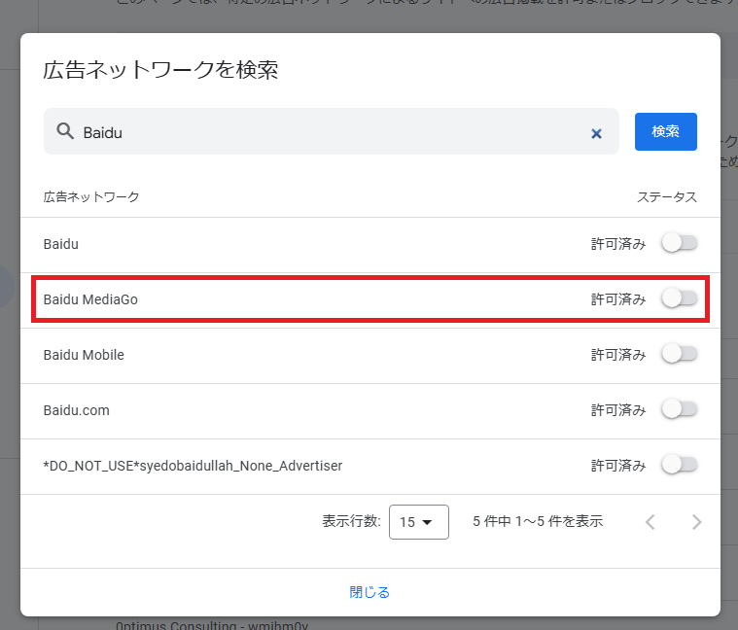738x630 pixels.
Task: Select the Baidu MediaGo row name
Action: (x=90, y=299)
